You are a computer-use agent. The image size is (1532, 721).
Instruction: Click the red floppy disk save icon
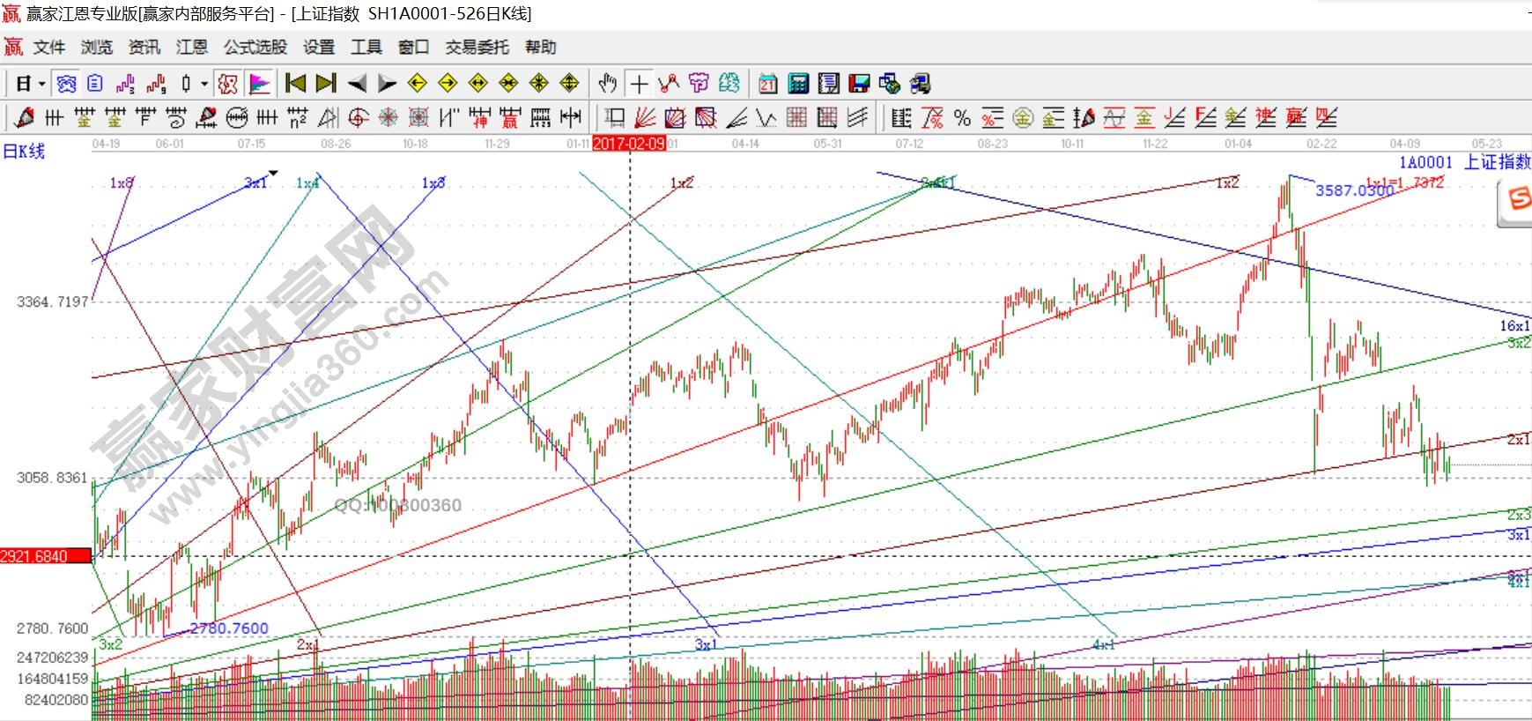pyautogui.click(x=859, y=84)
